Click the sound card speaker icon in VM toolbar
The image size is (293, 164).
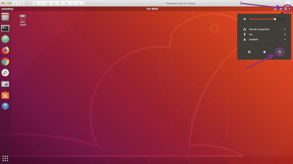[x=60, y=3]
